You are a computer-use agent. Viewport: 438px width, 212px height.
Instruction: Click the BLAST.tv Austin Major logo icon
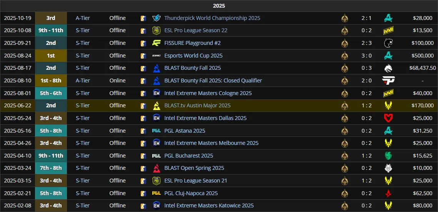pyautogui.click(x=157, y=105)
